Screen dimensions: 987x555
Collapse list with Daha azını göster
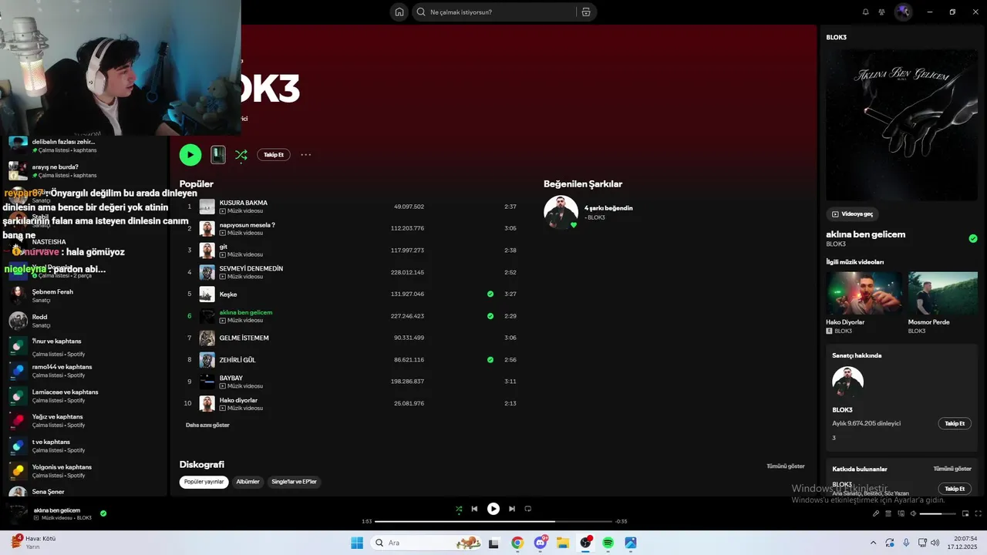207,425
